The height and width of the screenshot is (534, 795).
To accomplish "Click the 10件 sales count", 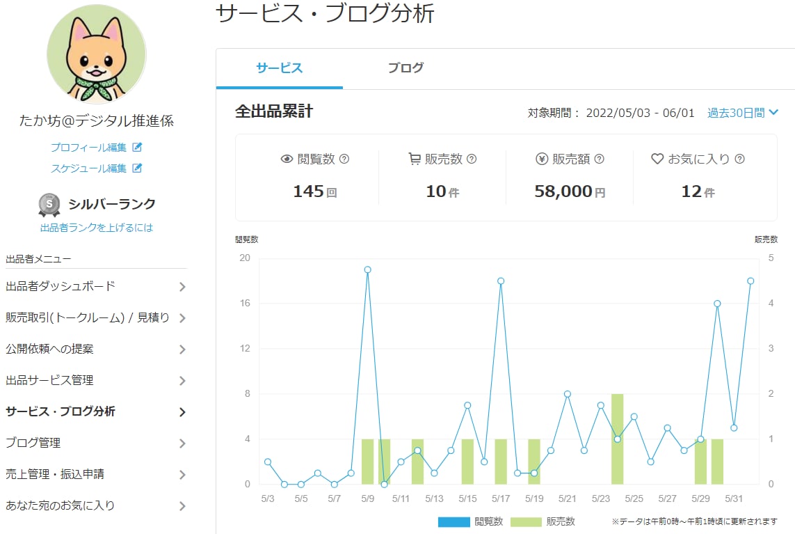I will pyautogui.click(x=442, y=191).
